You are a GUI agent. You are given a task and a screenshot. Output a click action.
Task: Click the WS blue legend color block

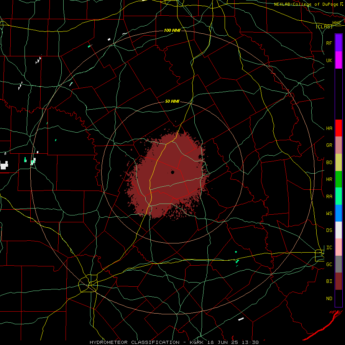[x=338, y=213]
